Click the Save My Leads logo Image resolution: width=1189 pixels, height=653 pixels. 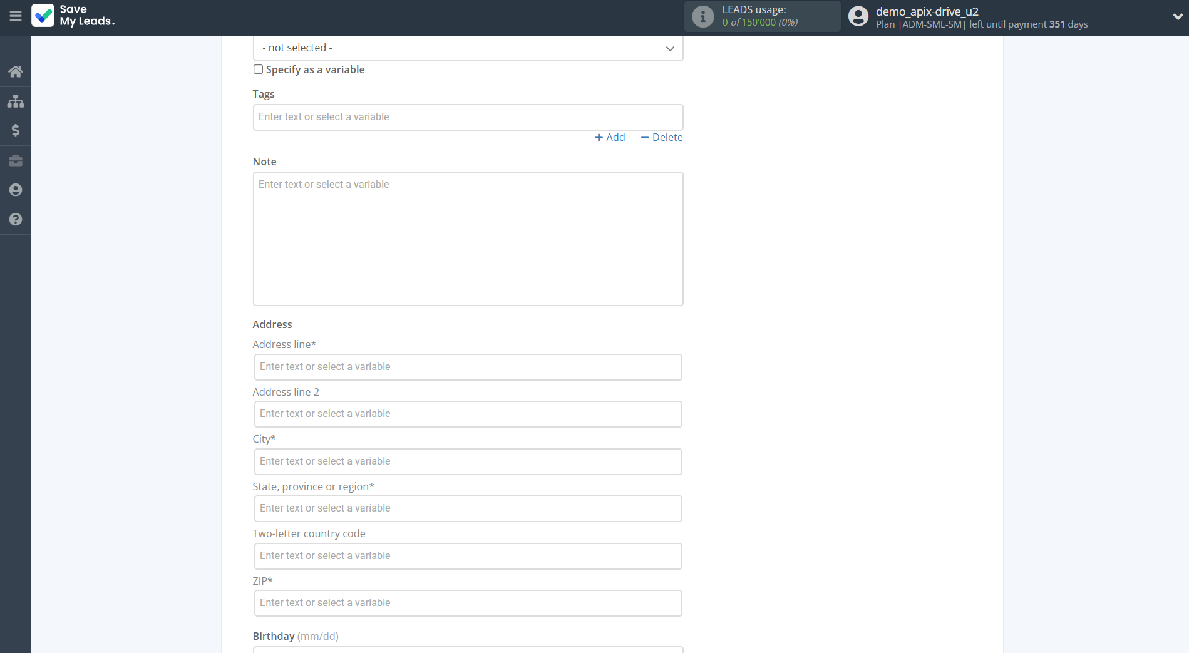[73, 16]
